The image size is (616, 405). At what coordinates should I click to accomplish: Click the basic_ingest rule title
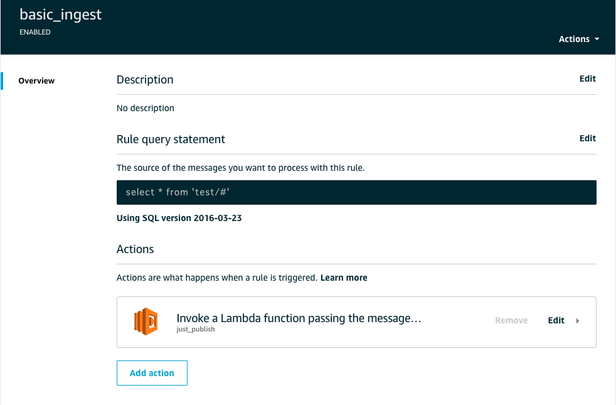(60, 14)
